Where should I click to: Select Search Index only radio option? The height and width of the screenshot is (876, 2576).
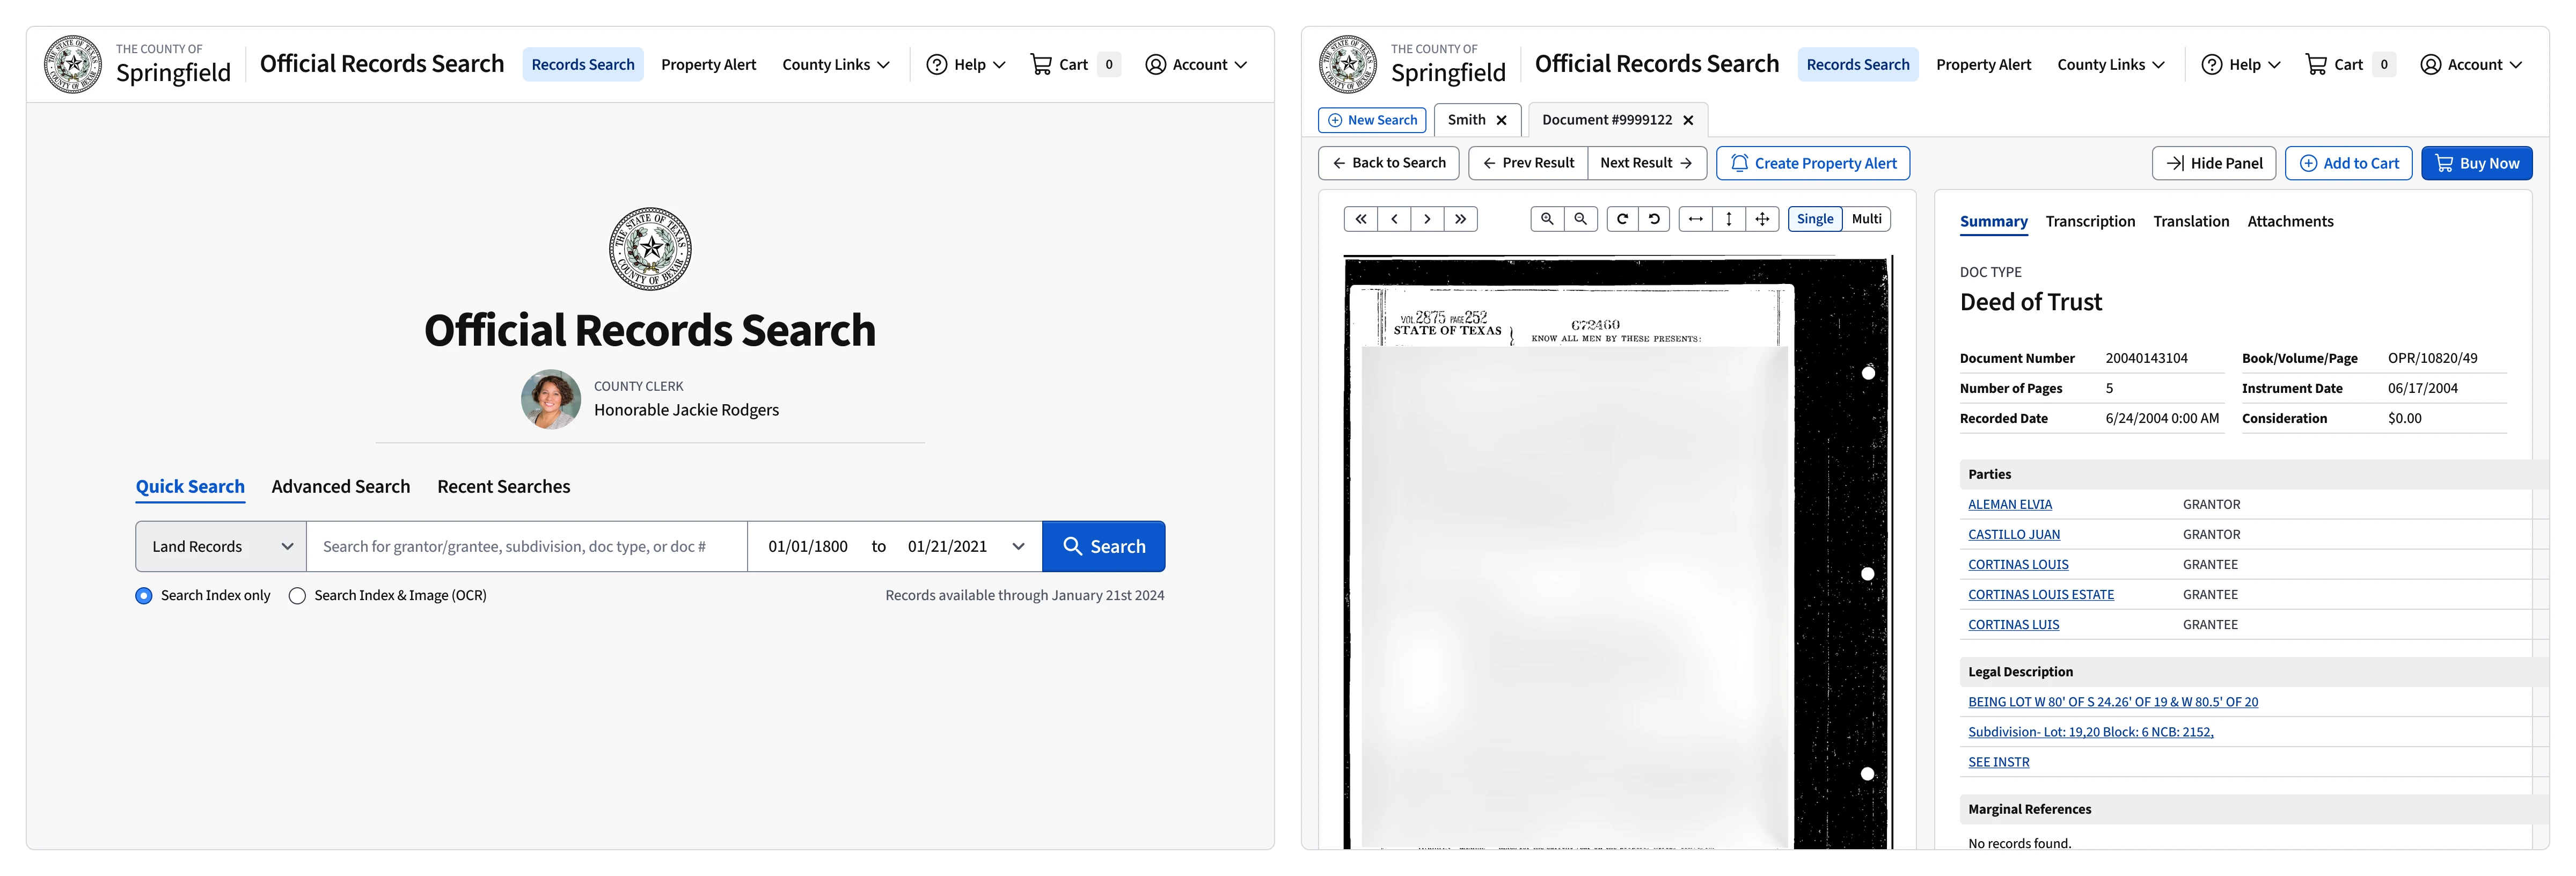pyautogui.click(x=144, y=596)
